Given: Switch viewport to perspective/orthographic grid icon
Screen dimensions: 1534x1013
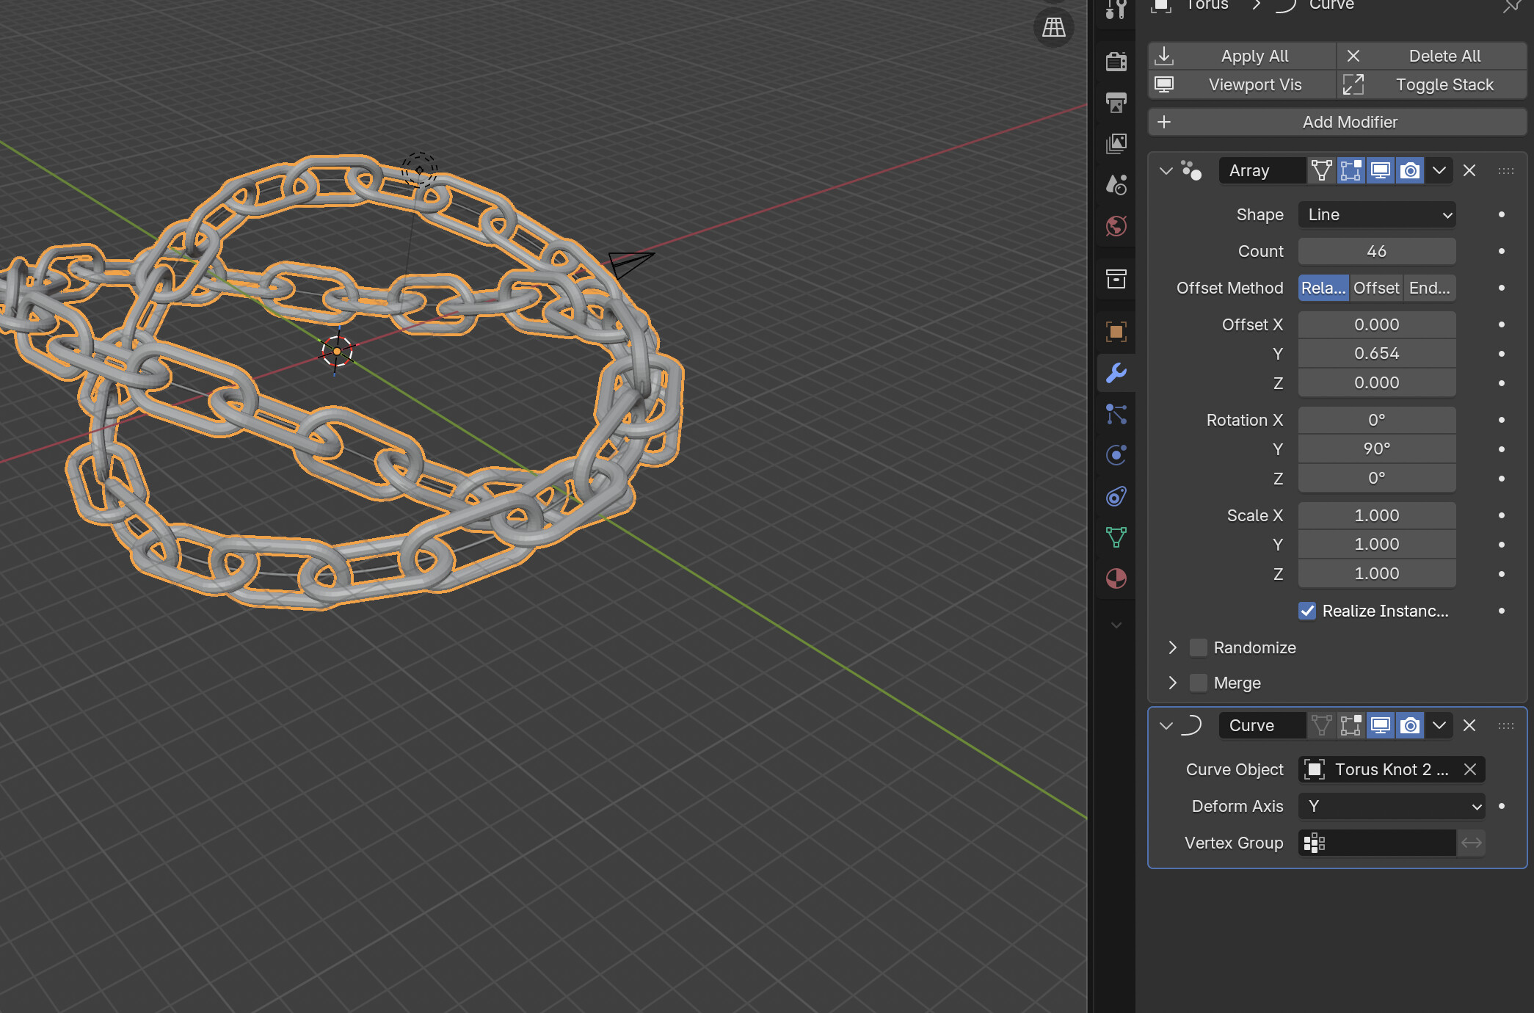Looking at the screenshot, I should click(1054, 27).
